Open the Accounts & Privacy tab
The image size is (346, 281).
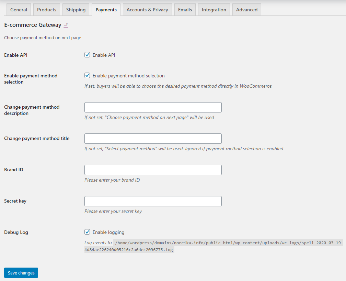coord(147,10)
